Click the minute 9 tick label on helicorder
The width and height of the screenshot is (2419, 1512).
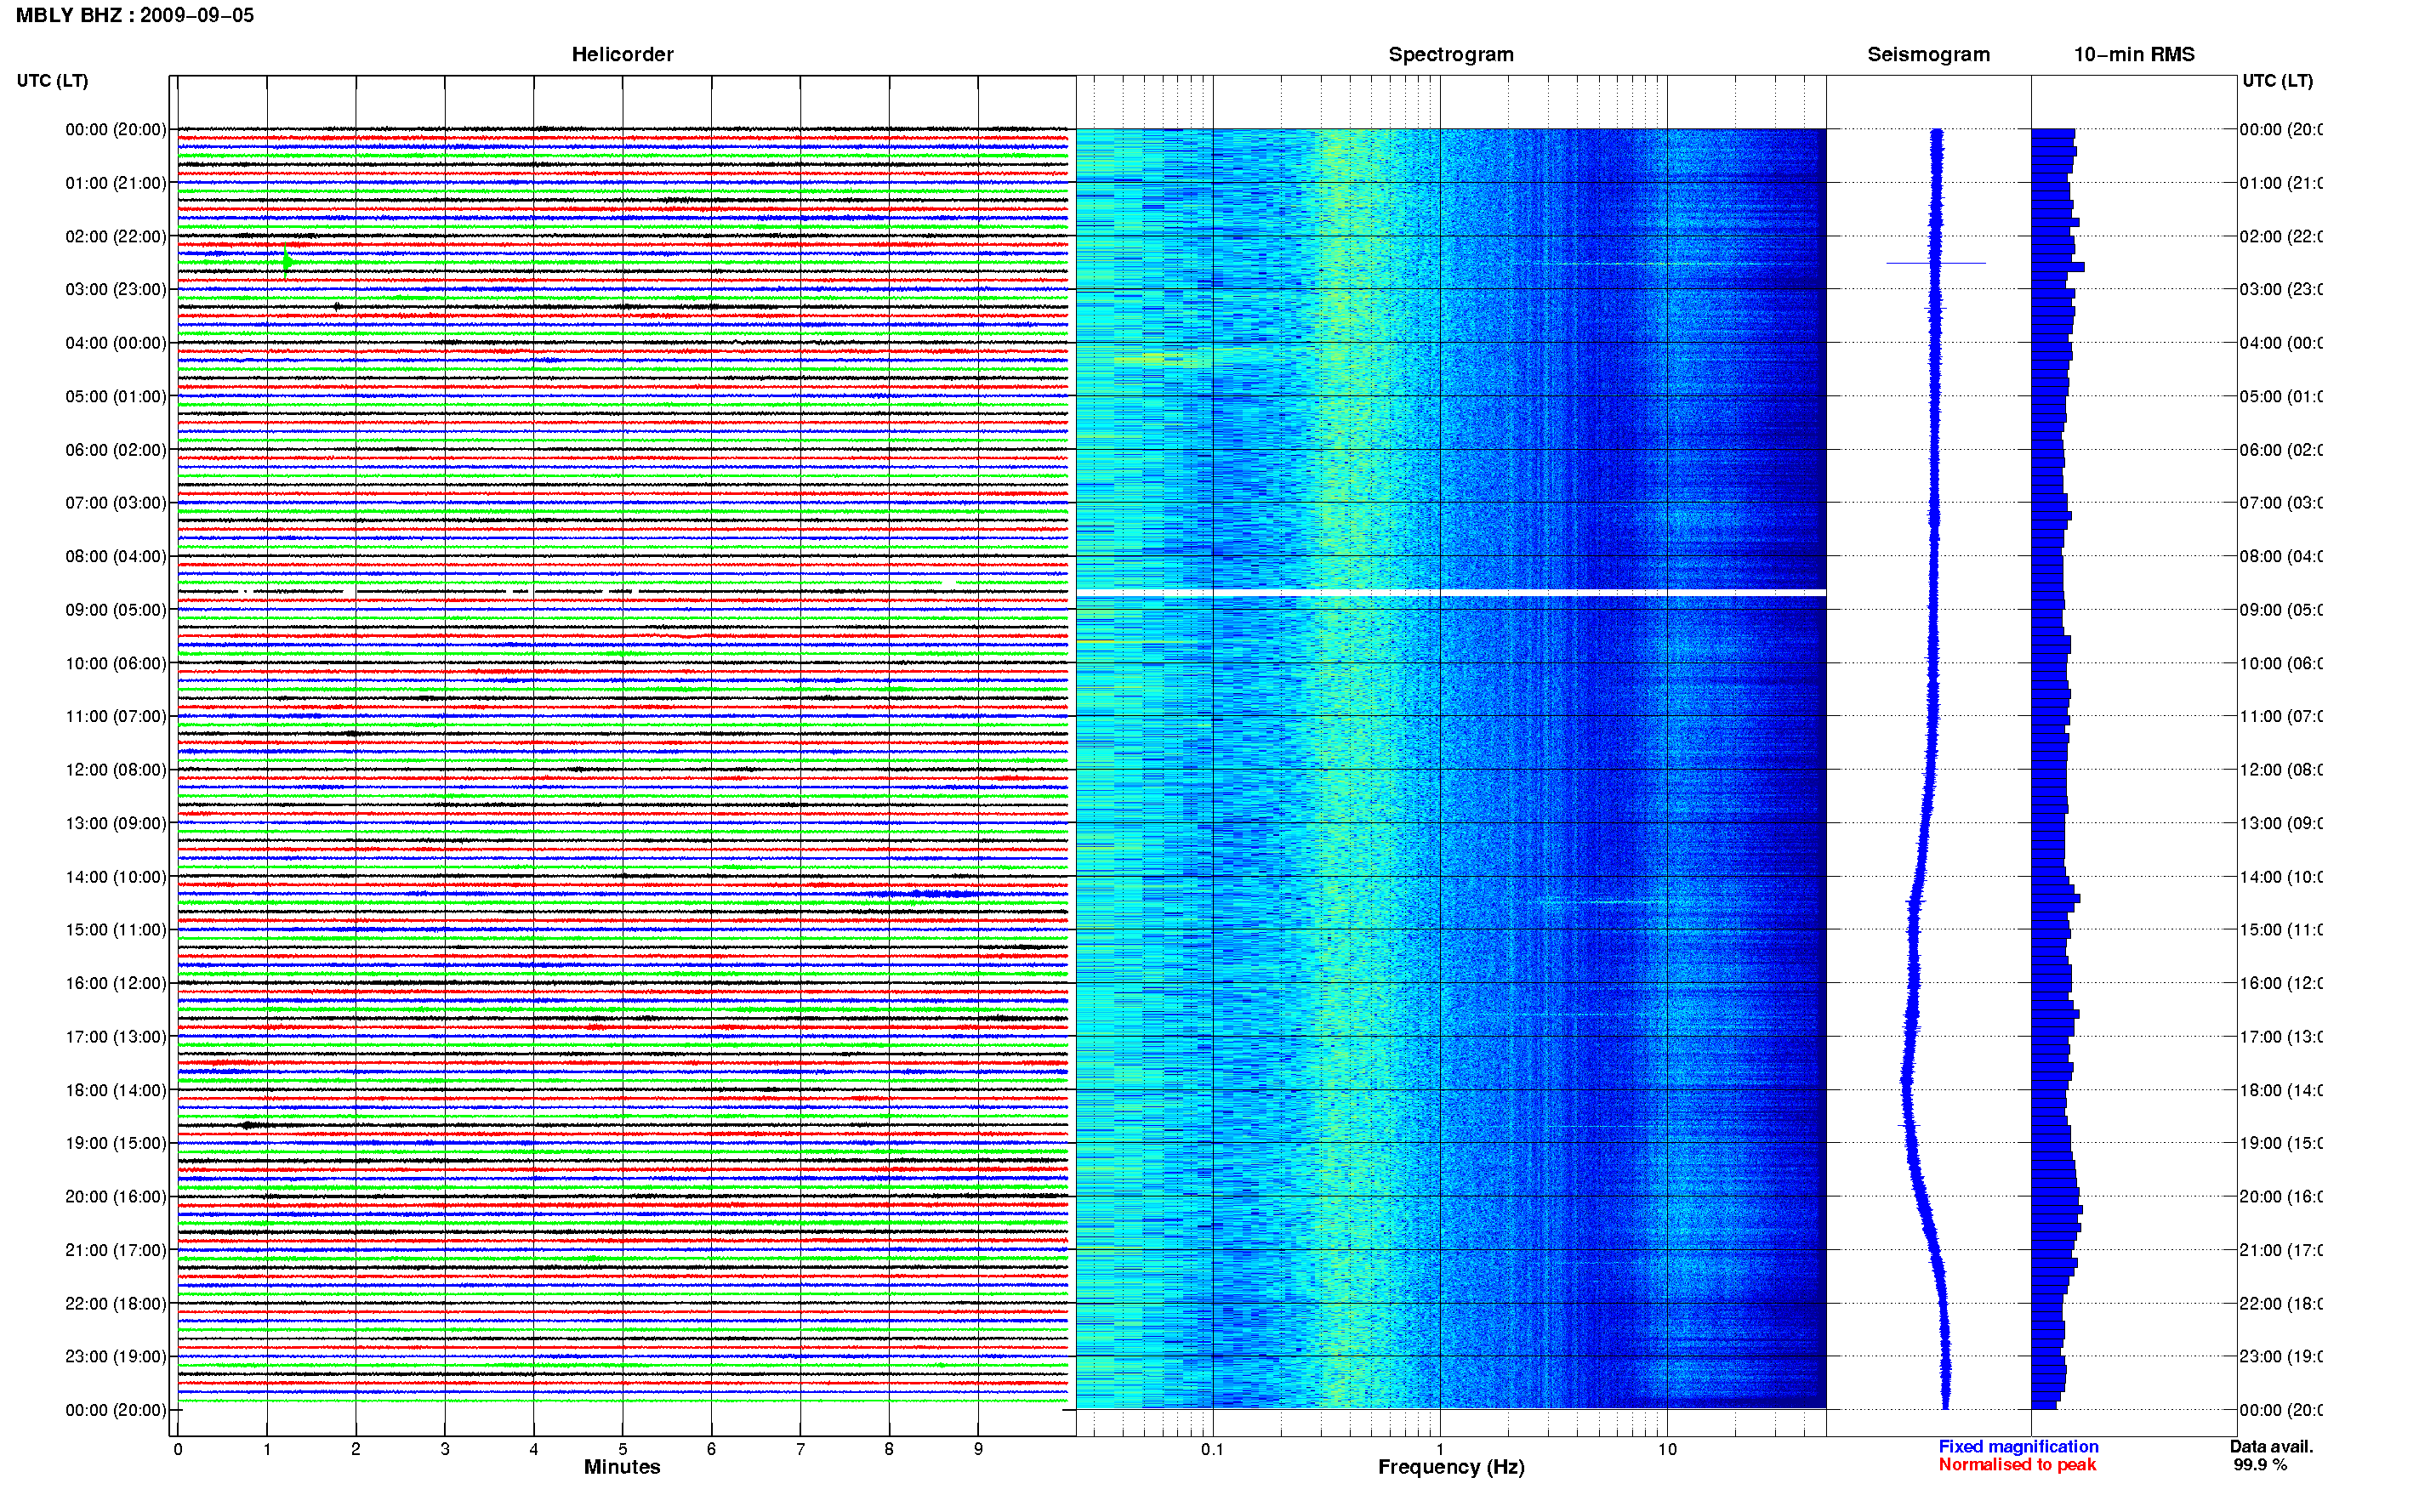tap(978, 1449)
